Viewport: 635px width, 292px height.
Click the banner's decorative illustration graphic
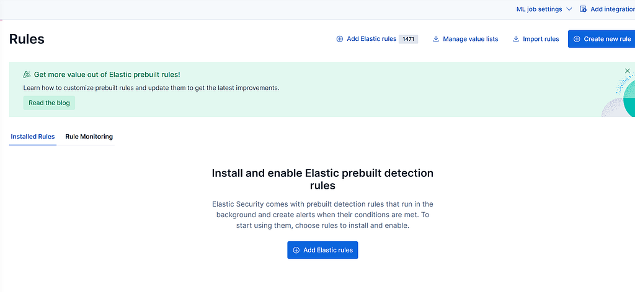click(x=620, y=100)
